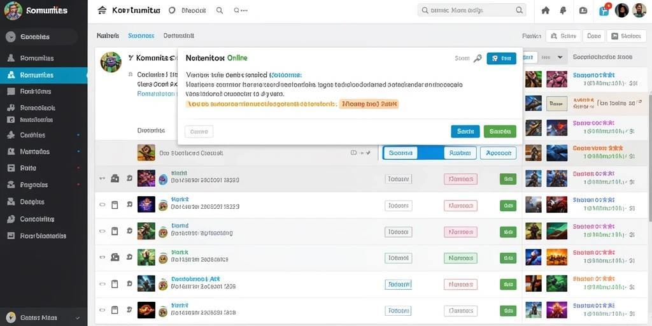Collapse the chevron left of the Komonitas heading
Viewport: 652px width, 326px height.
(131, 58)
